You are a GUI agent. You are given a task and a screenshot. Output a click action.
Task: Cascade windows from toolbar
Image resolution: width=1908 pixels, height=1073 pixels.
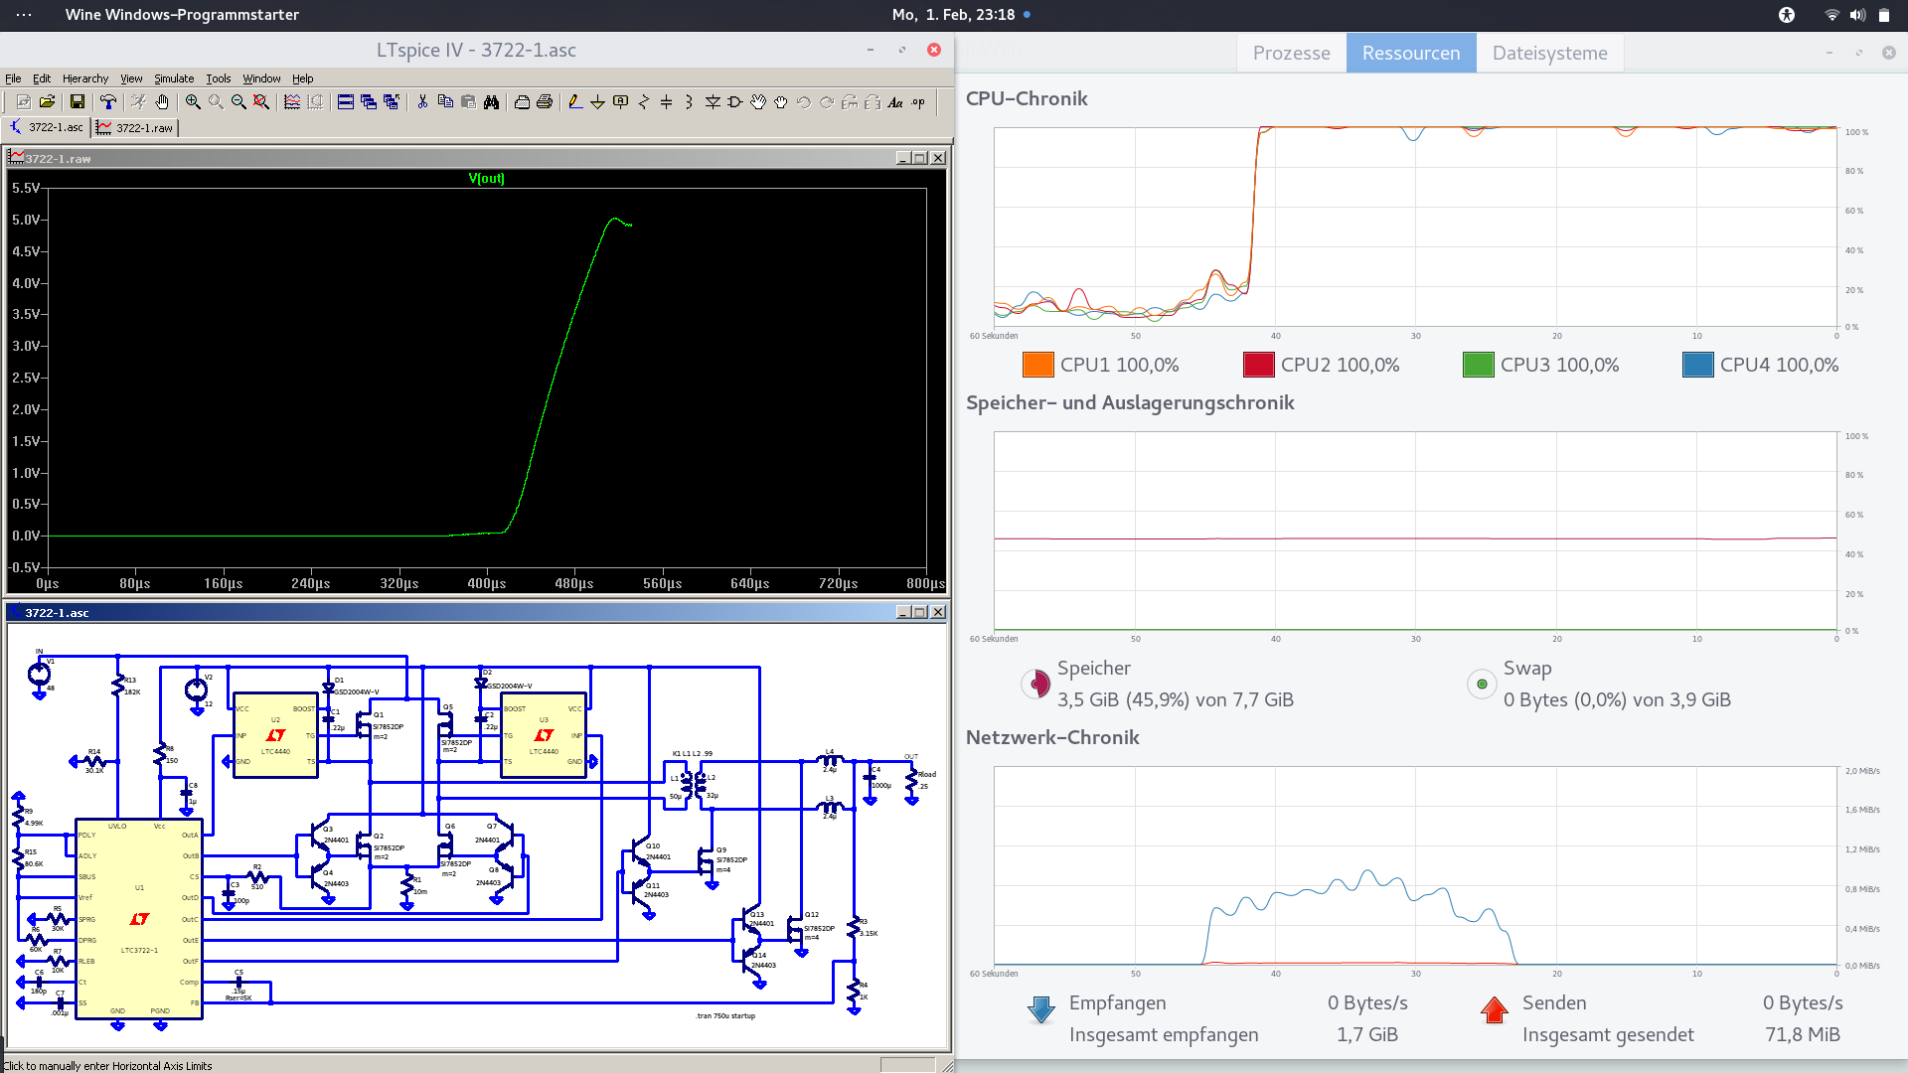pyautogui.click(x=369, y=102)
